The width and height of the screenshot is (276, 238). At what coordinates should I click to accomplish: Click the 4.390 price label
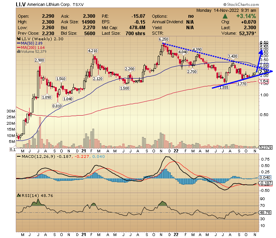[197, 49]
